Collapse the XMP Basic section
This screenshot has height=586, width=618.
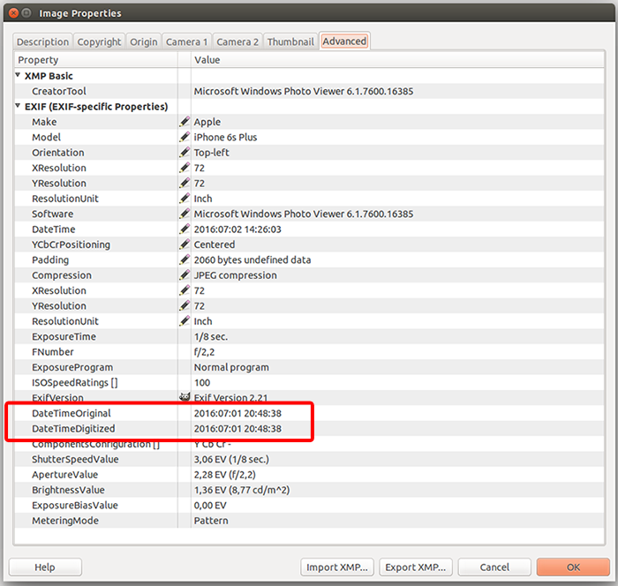(18, 76)
